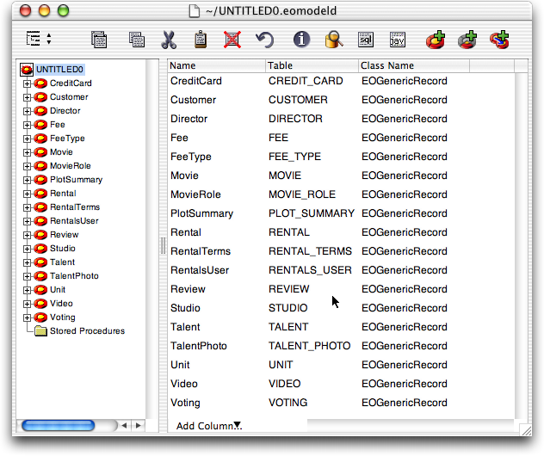Expand the MovieRole entity in tree
Image resolution: width=544 pixels, height=456 pixels.
(27, 166)
